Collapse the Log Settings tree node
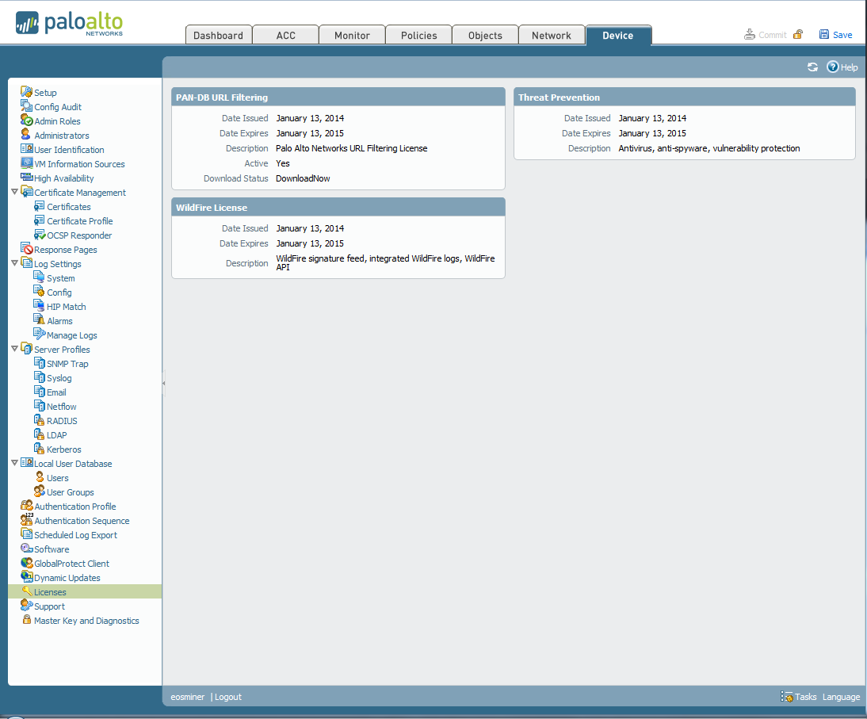 14,264
